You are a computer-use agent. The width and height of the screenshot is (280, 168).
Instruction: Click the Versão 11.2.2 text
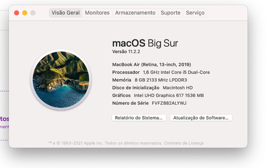tap(126, 51)
